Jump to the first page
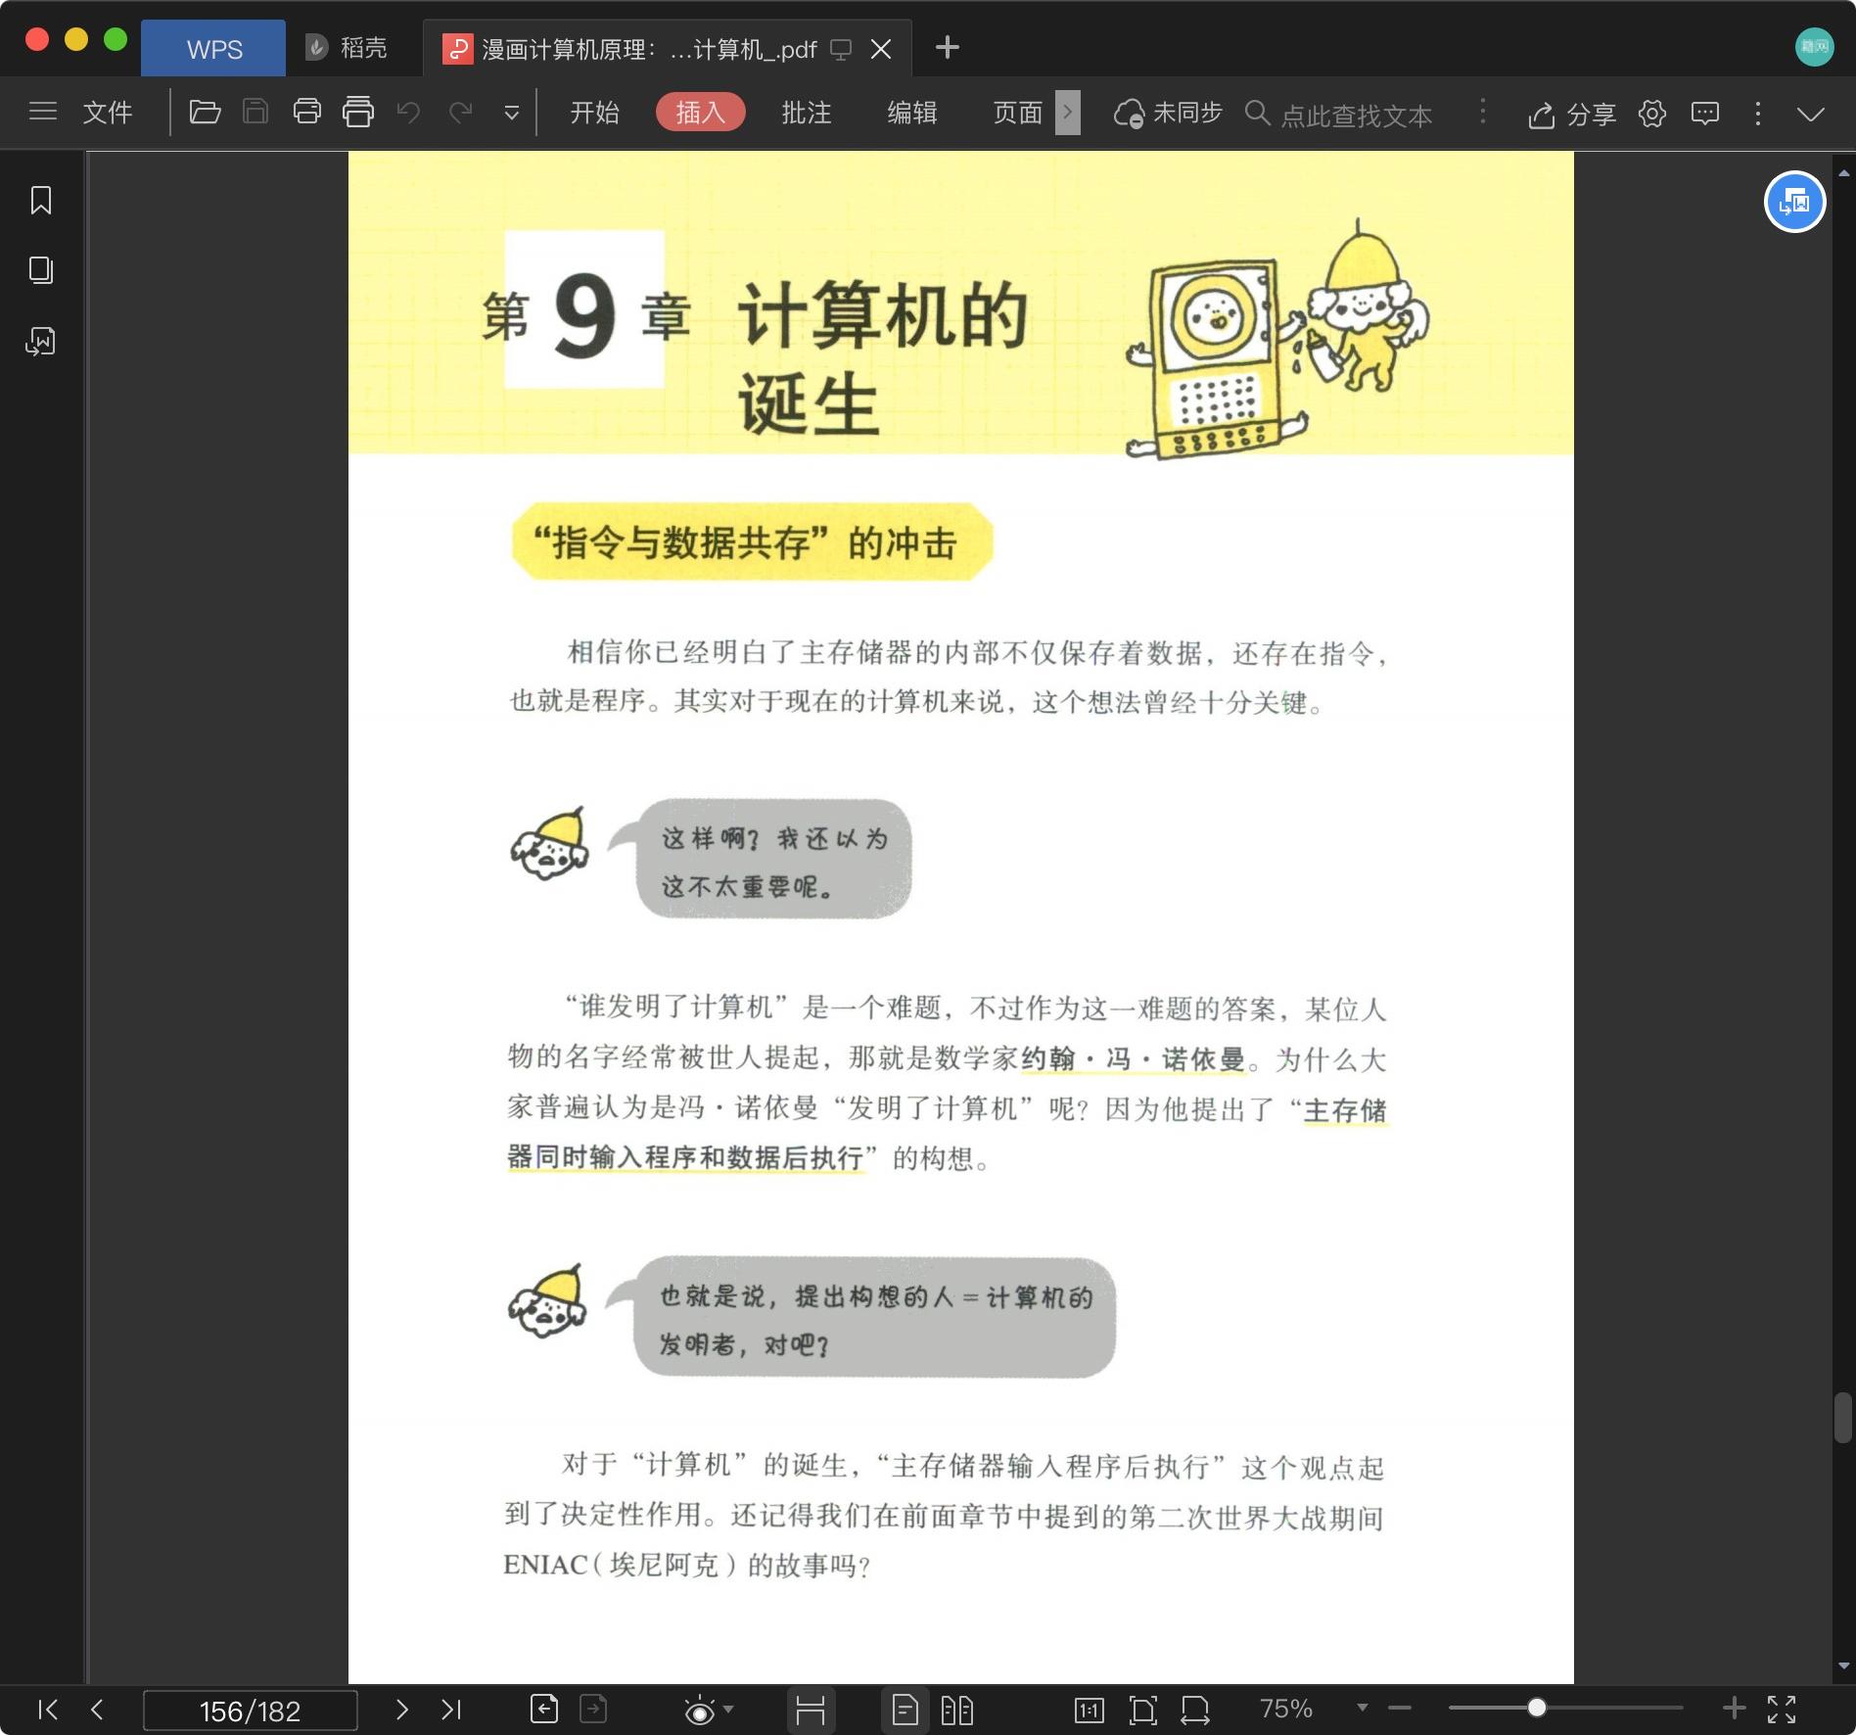 point(48,1710)
